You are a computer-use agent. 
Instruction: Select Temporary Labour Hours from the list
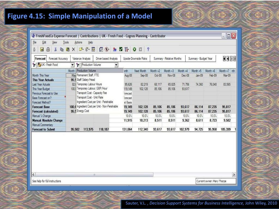[x=100, y=84]
